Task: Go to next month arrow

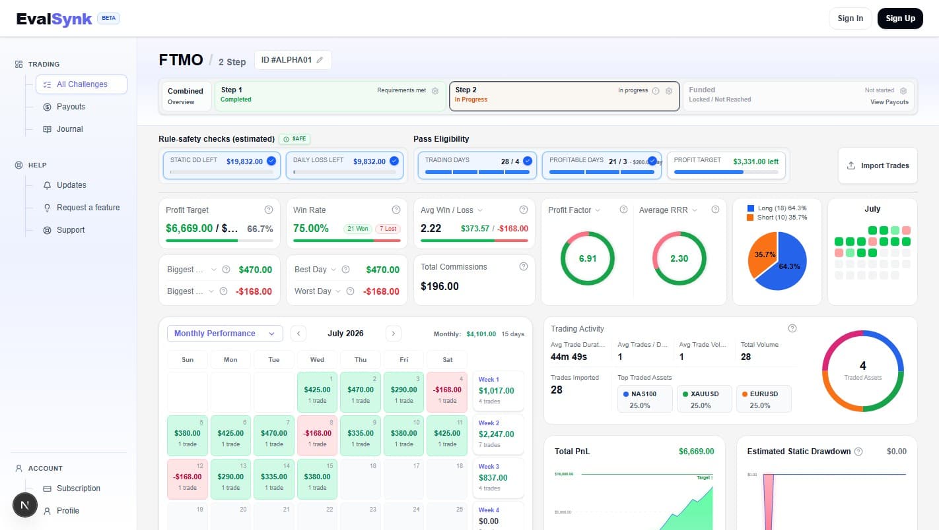Action: point(394,334)
